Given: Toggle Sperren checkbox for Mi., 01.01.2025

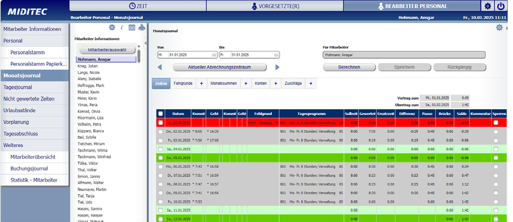Looking at the screenshot, I should 496,123.
